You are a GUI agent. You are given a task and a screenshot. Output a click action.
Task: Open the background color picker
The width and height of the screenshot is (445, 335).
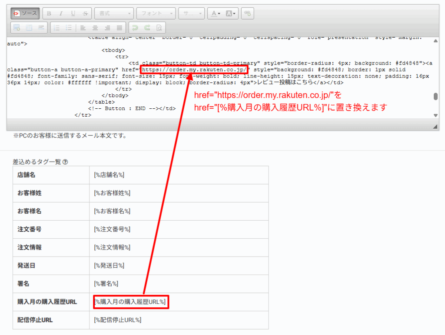coord(230,13)
